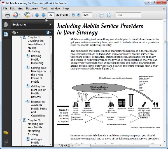
Task: Click horizontal scrollbar left arrow
Action: 79,145
